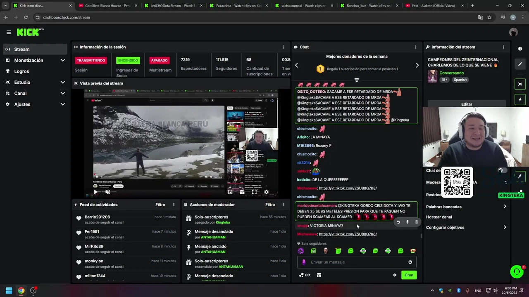Open the shop icon below chat input
Viewport: 529px width, 297px height.
point(319,275)
